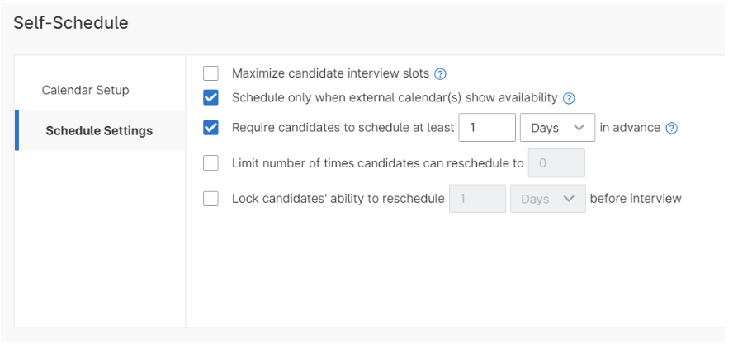Viewport: 733px width, 343px height.
Task: Click the 'Maximize candidate interview slots' label text
Action: [x=330, y=73]
